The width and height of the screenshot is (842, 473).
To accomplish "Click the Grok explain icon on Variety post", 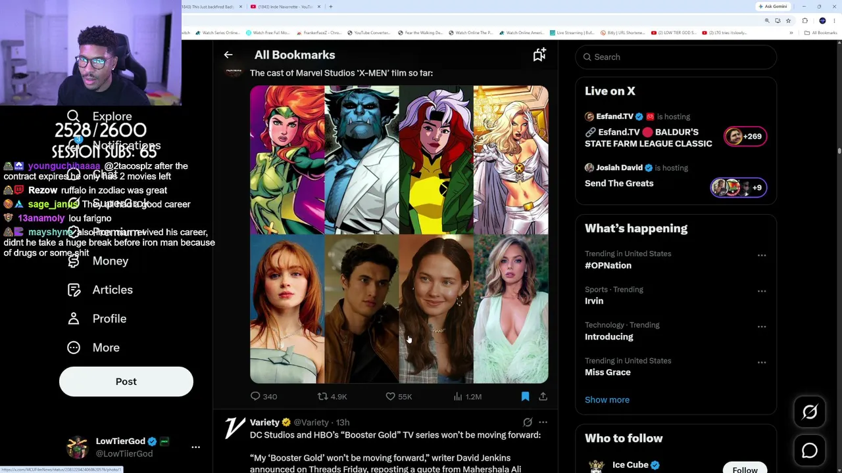I will [x=528, y=422].
